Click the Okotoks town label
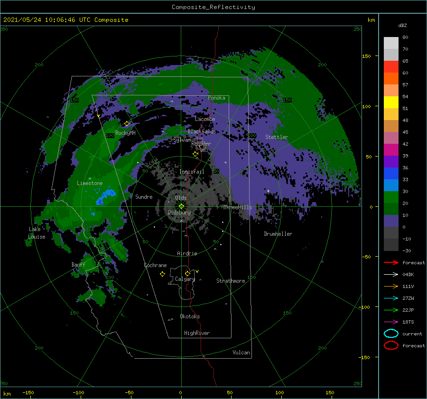Image resolution: width=427 pixels, height=399 pixels. 190,316
